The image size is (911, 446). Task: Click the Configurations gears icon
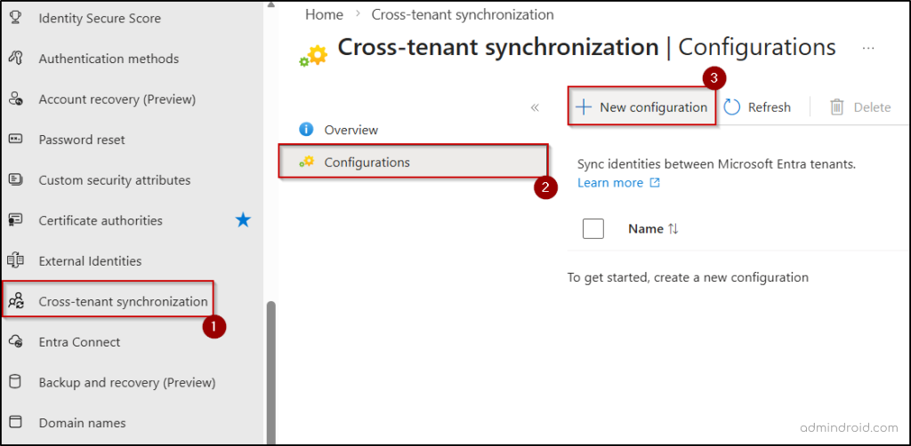306,162
